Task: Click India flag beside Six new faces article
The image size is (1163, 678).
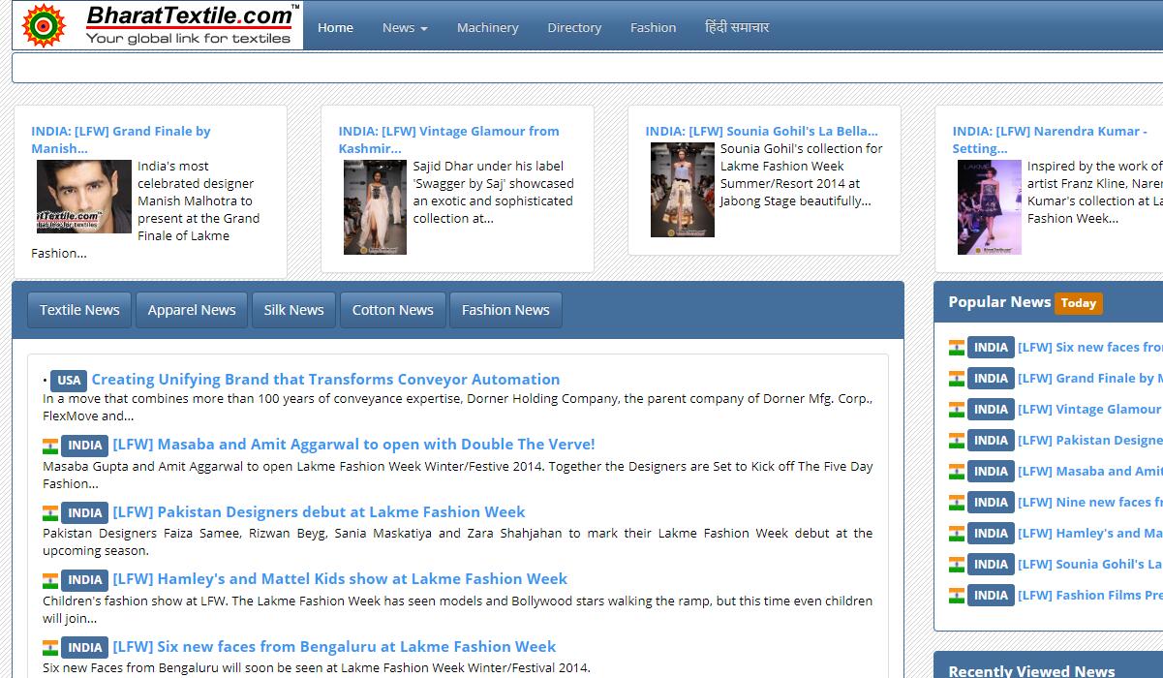Action: (x=50, y=648)
